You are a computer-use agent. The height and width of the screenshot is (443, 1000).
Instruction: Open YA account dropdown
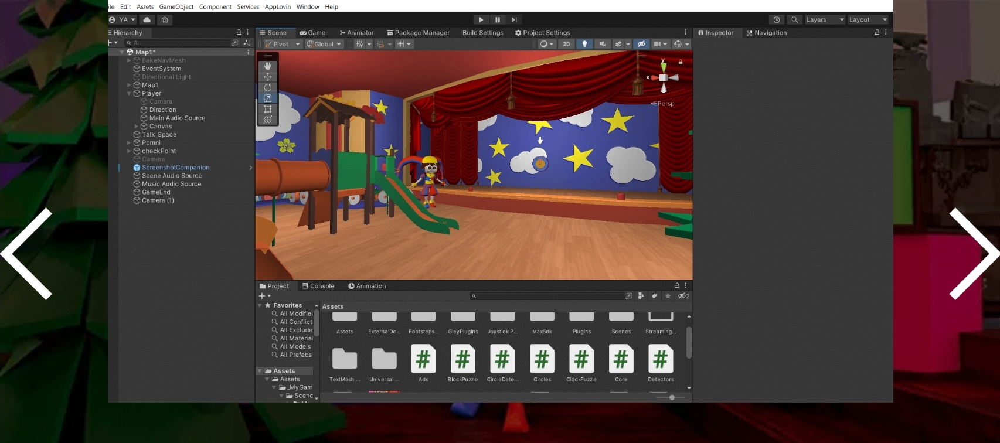[123, 19]
